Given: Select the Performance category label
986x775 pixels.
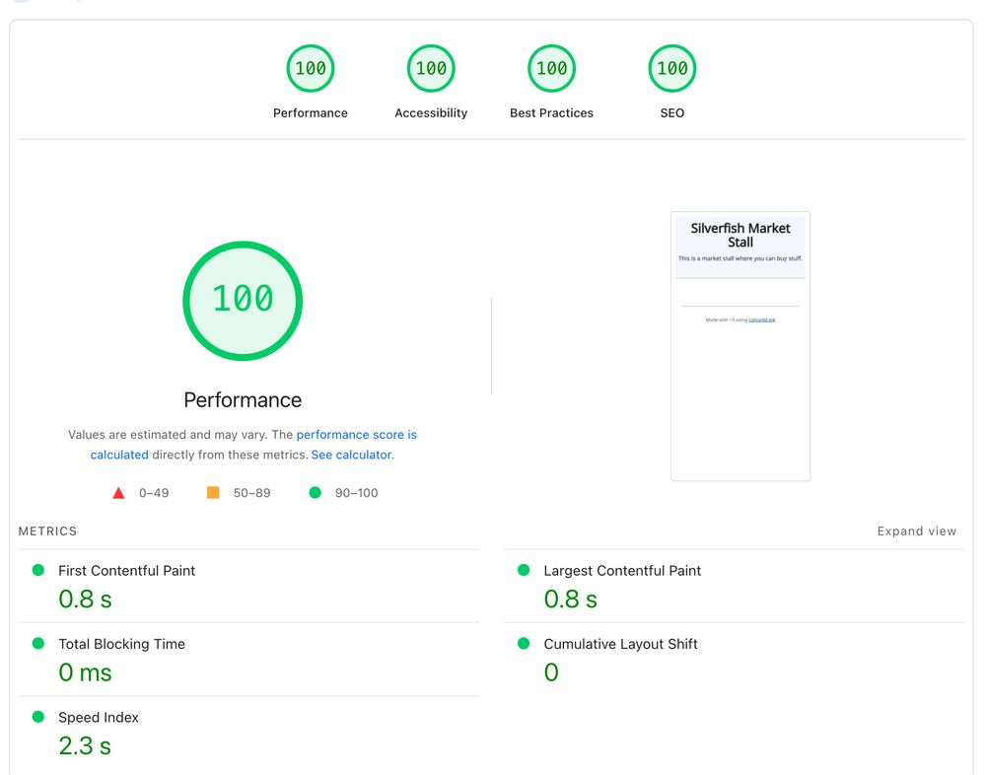Looking at the screenshot, I should coord(311,112).
